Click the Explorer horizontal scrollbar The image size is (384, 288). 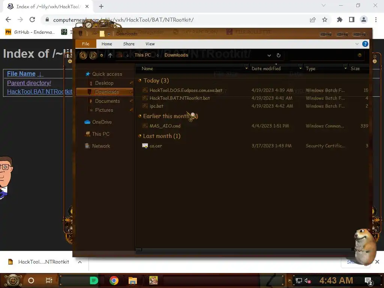click(x=246, y=250)
